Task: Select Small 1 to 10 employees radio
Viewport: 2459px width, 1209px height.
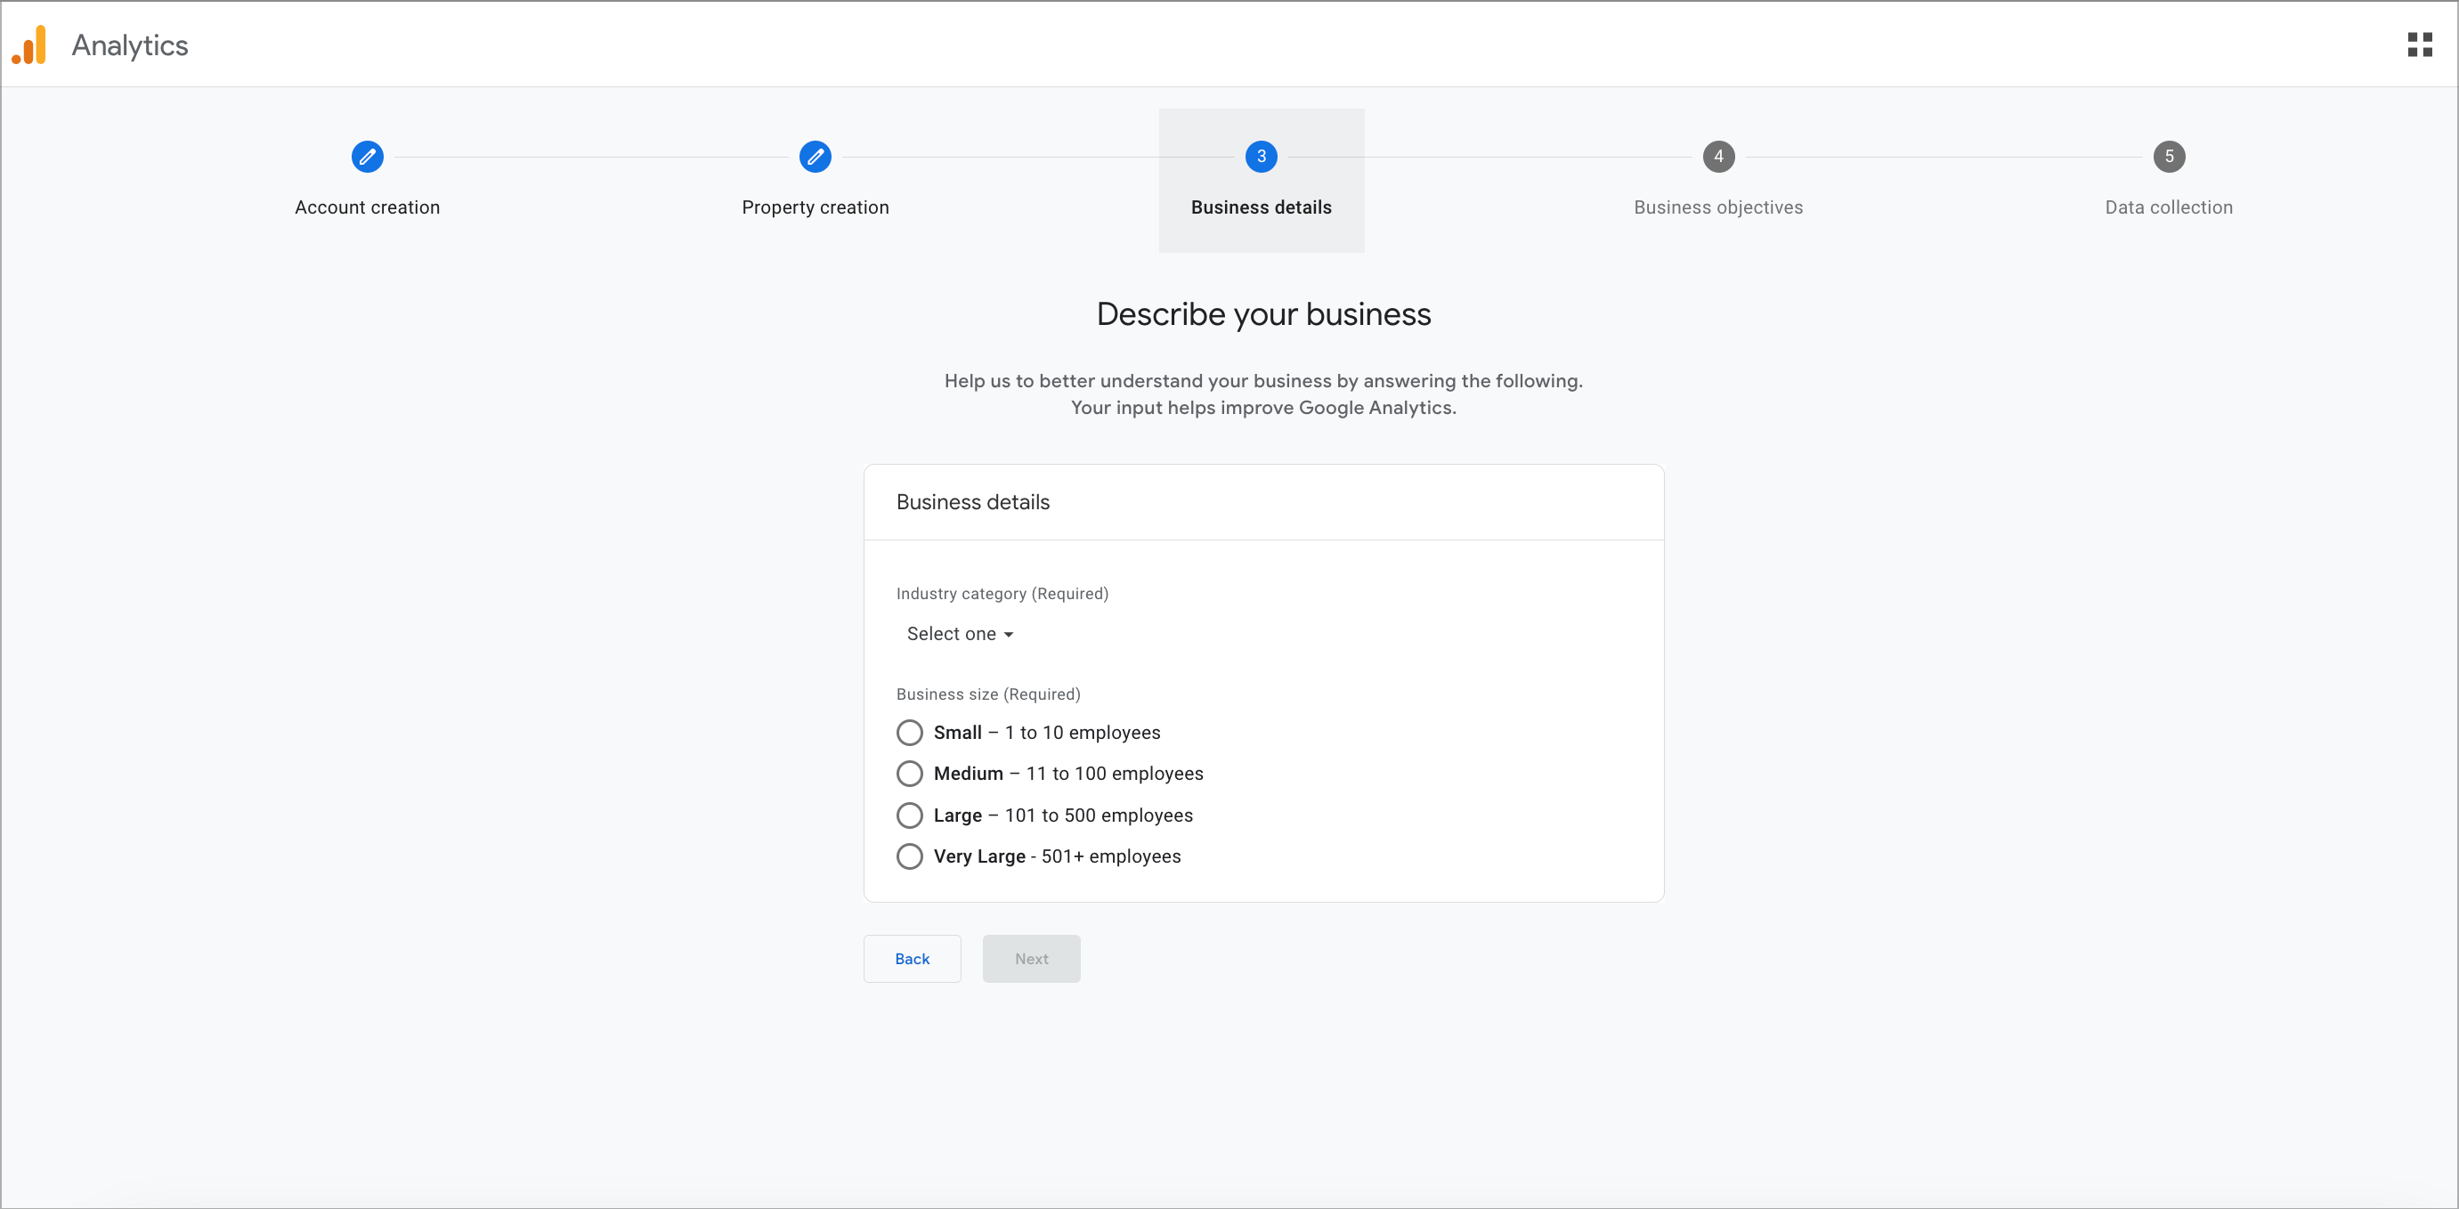Action: coord(910,732)
